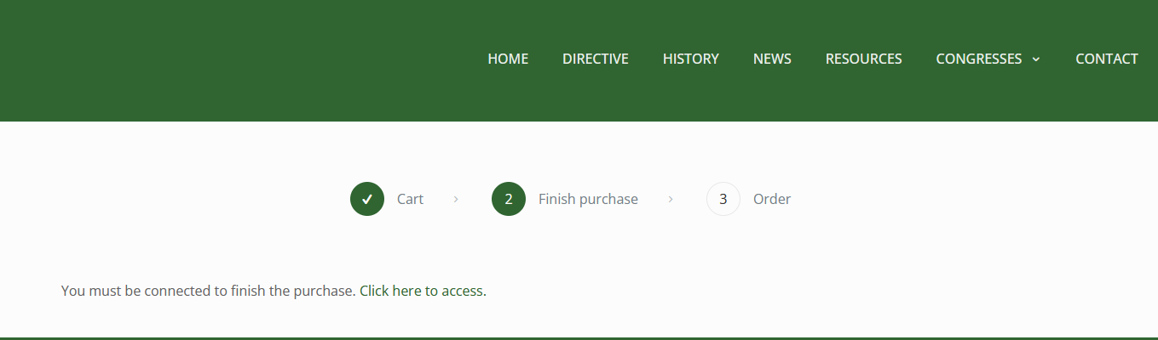This screenshot has height=340, width=1158.
Task: Click the step 2 circle icon
Action: click(x=509, y=199)
